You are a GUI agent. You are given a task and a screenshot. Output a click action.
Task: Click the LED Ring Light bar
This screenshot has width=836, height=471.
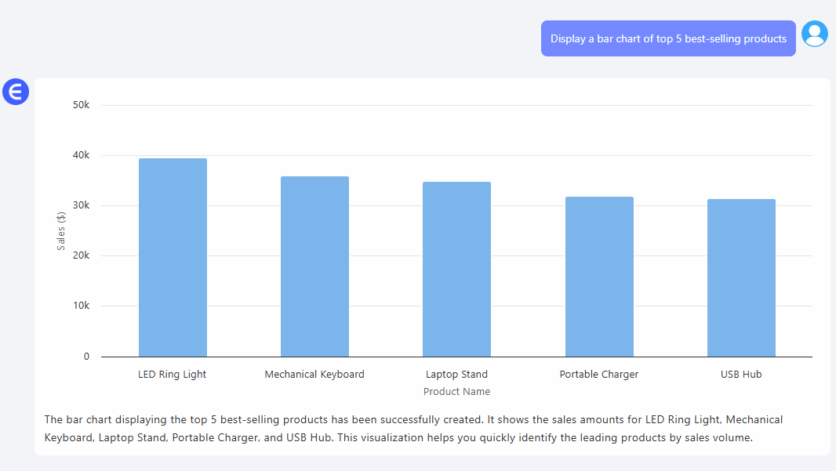(173, 258)
